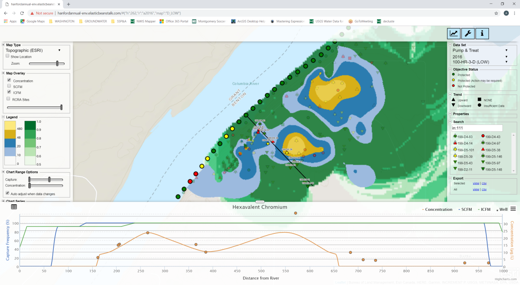Open the Pump & Treat data set dropdown

[x=479, y=50]
